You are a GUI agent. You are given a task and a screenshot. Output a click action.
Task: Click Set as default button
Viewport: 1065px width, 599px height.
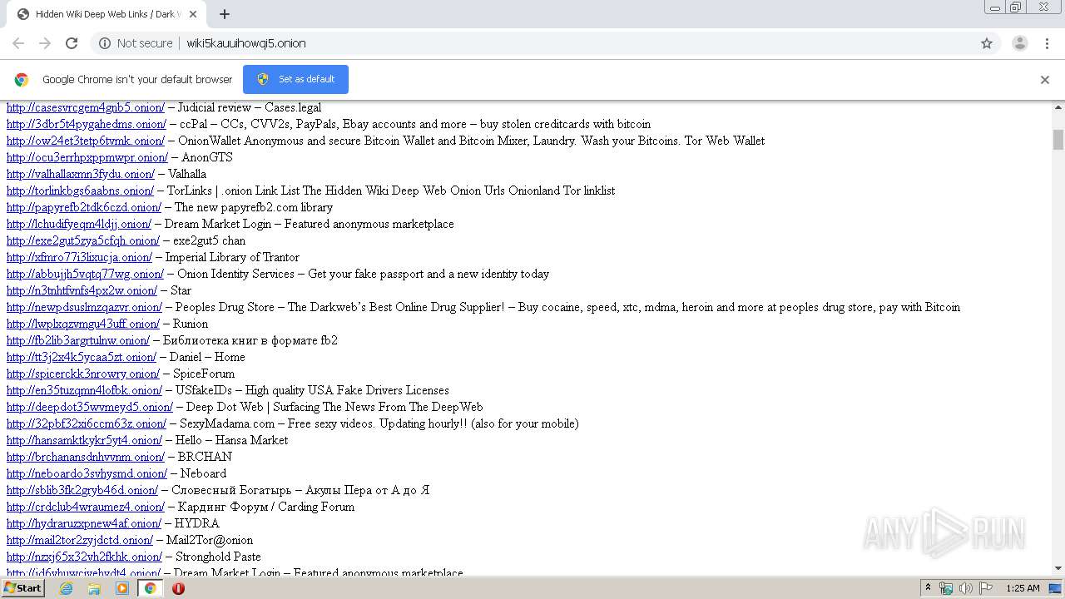click(x=295, y=79)
